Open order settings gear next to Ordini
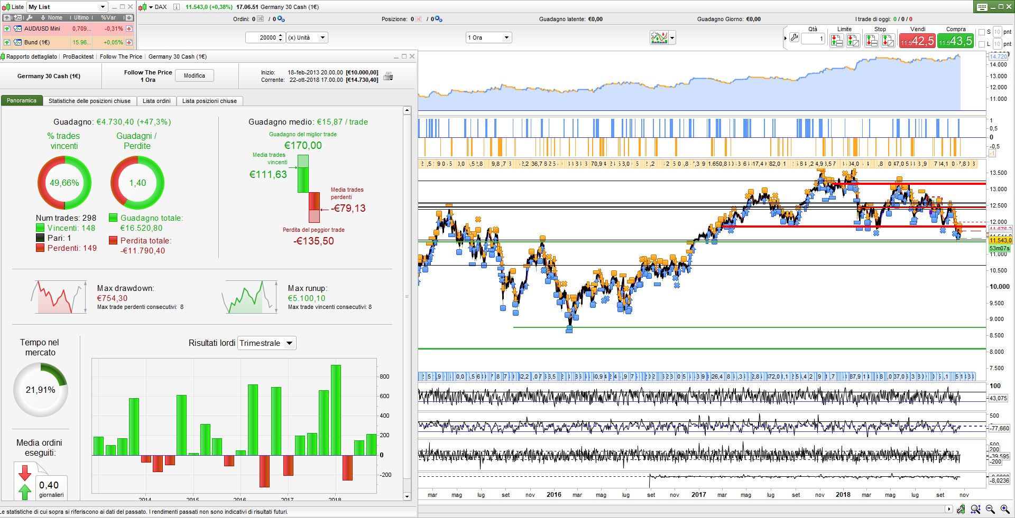 click(281, 19)
